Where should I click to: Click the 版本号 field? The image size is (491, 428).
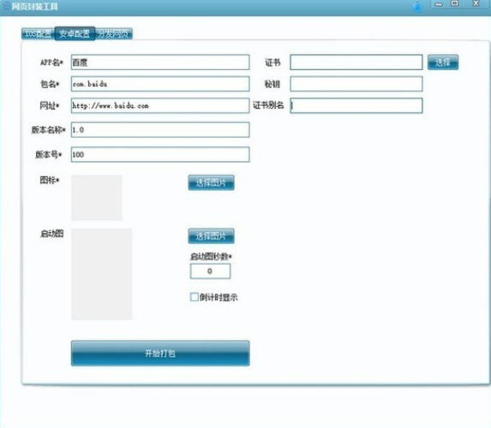(160, 155)
